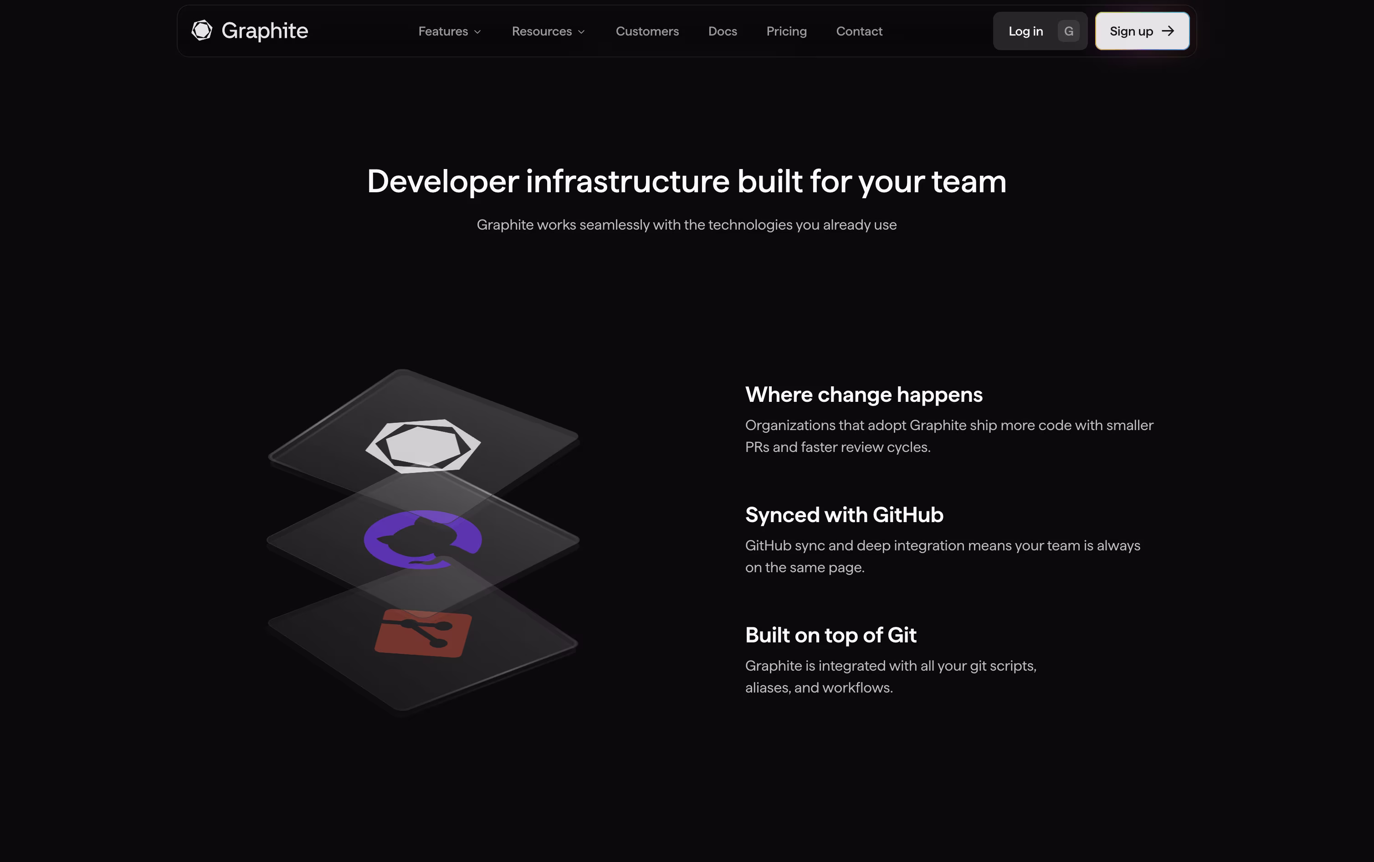This screenshot has width=1374, height=862.
Task: Click the 'Built on top of Git' heading
Action: (831, 635)
